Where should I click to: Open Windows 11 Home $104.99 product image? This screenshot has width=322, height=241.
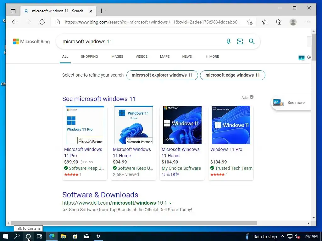182,125
